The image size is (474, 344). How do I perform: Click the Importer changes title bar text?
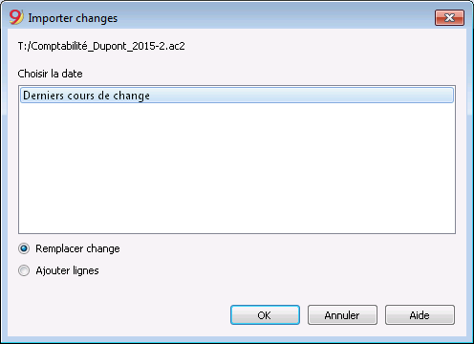point(73,18)
